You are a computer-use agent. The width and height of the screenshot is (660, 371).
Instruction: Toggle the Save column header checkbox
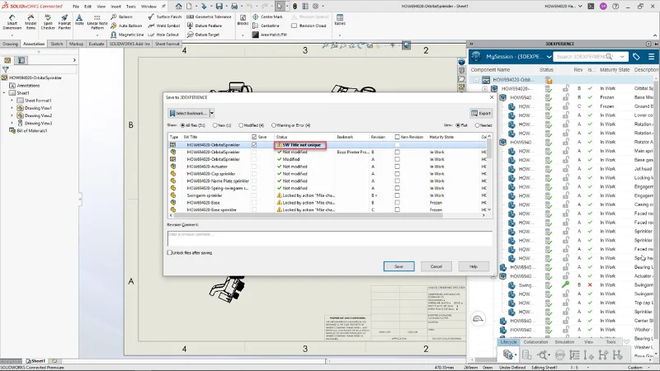(254, 136)
